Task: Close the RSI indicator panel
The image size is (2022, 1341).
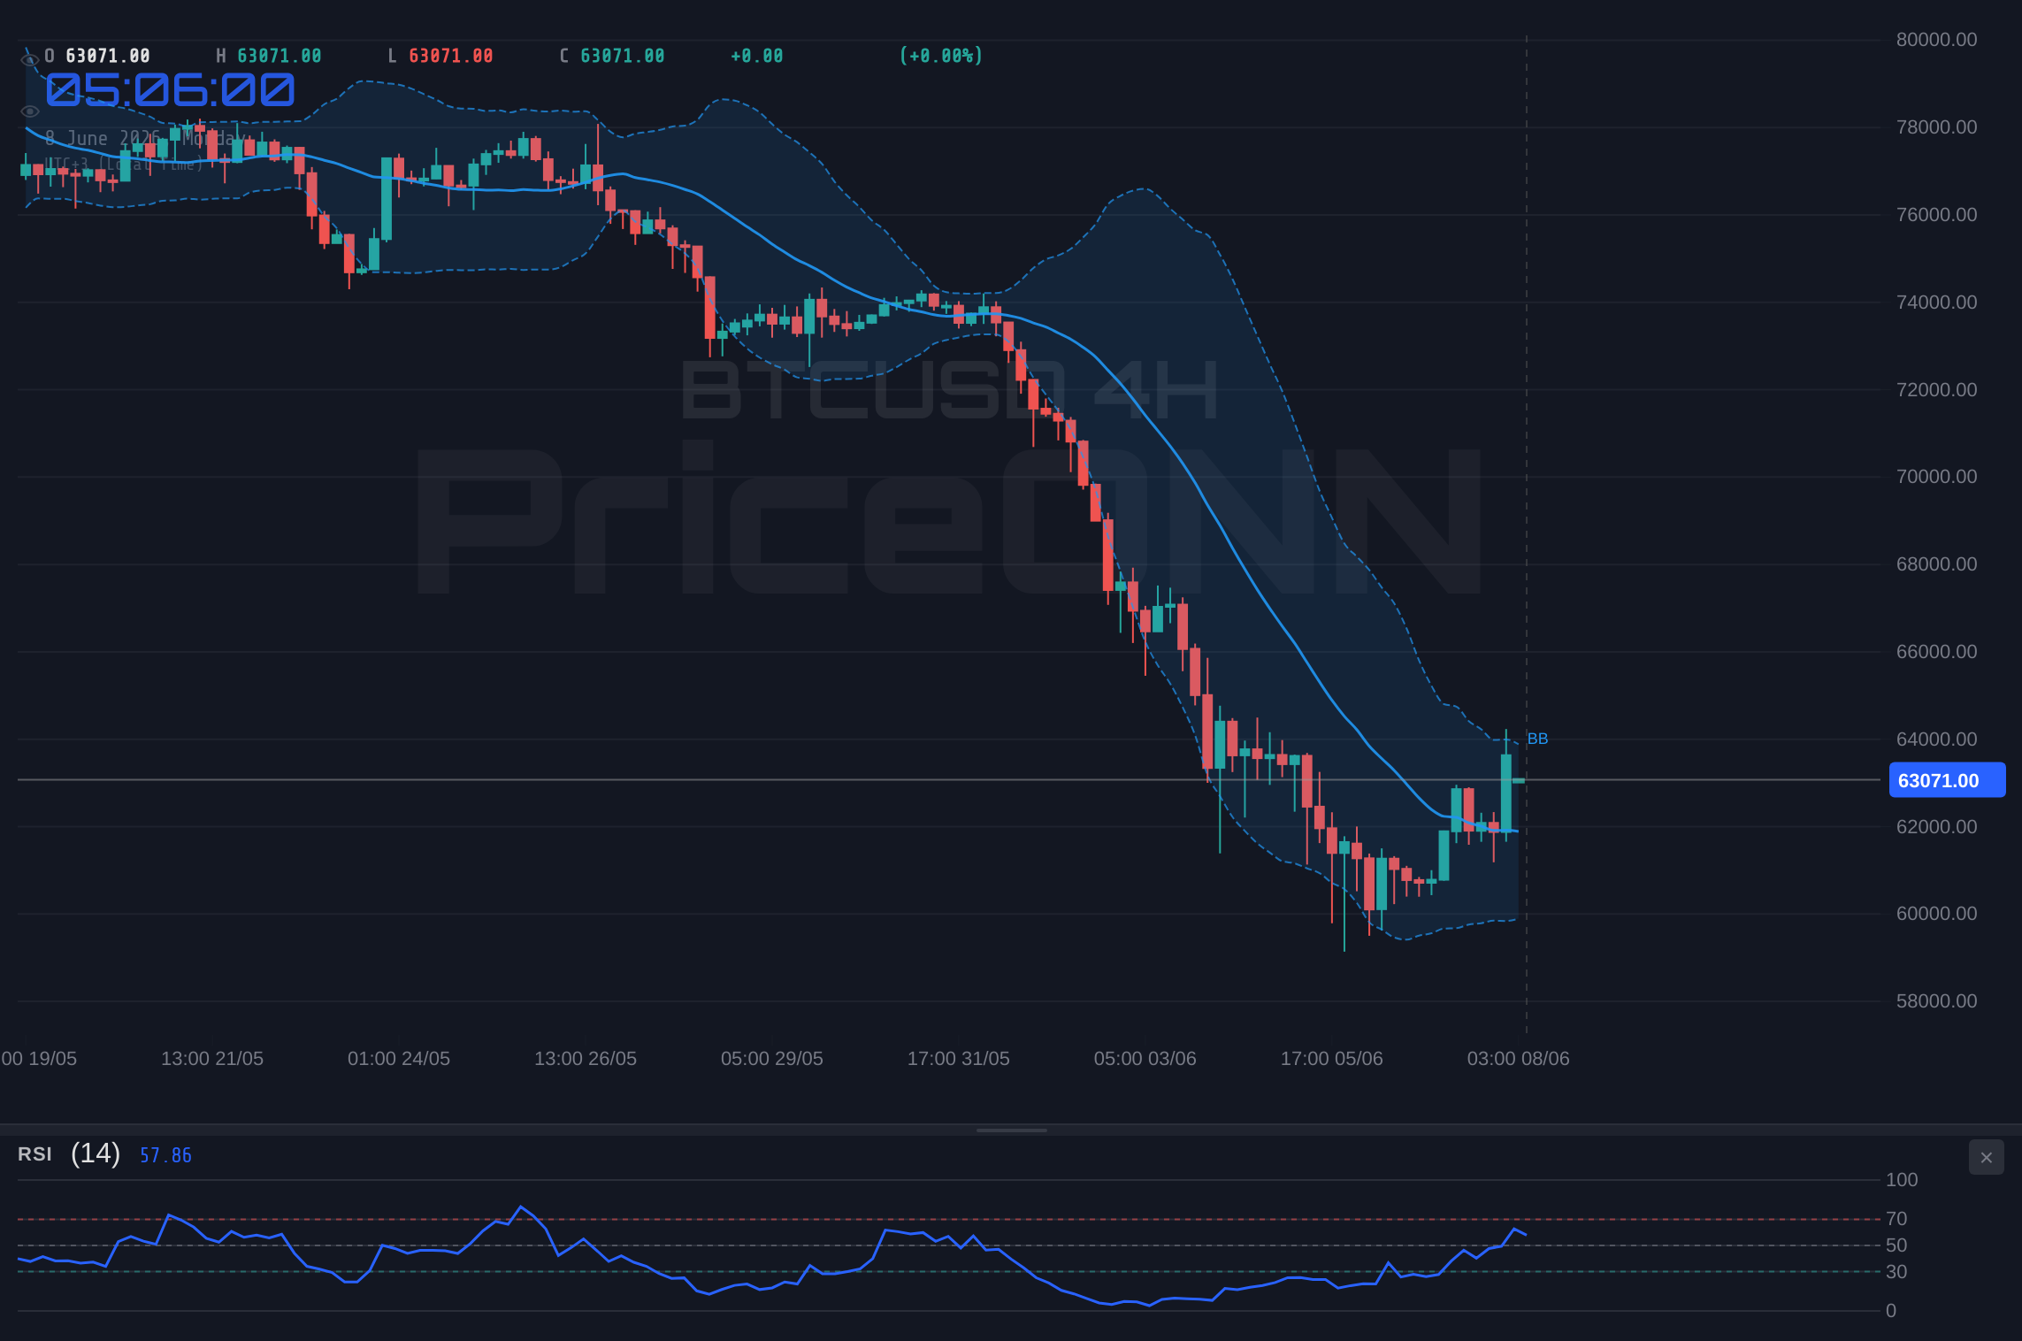Action: 1986,1157
